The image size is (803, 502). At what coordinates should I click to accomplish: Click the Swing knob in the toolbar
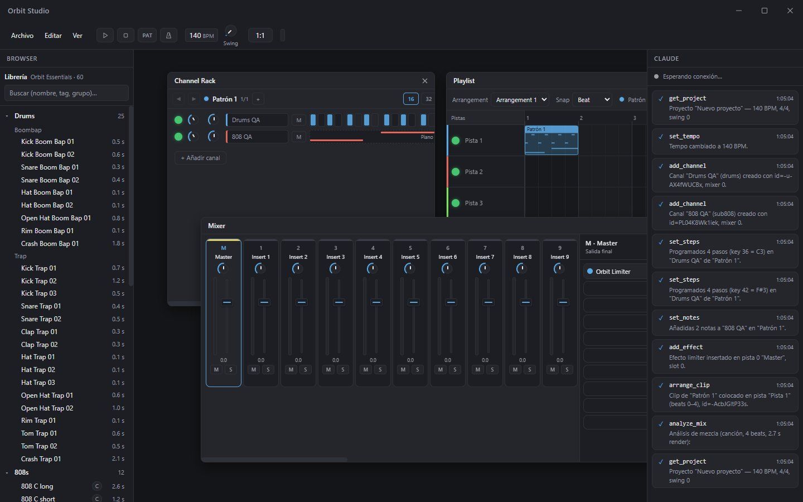[x=230, y=32]
